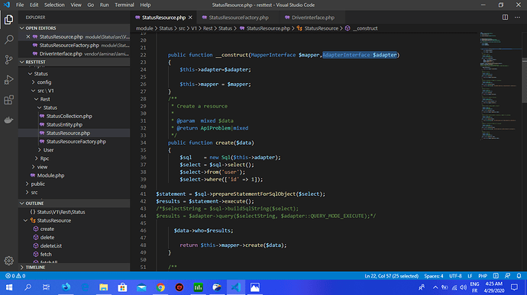This screenshot has width=527, height=295.
Task: Open Windows Action Center notifications
Action: (514, 287)
